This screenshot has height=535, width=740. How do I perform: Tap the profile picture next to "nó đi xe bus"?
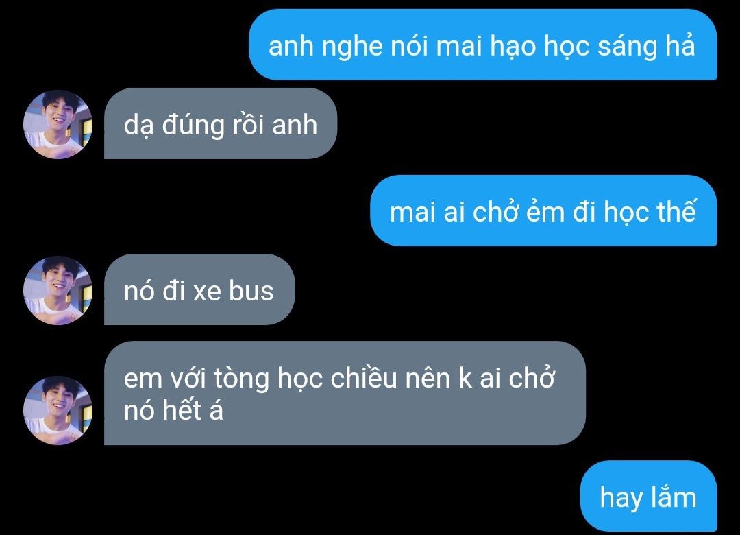point(58,290)
